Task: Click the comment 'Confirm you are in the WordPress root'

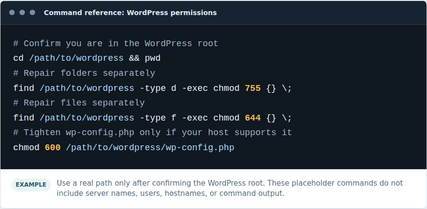Action: tap(116, 43)
